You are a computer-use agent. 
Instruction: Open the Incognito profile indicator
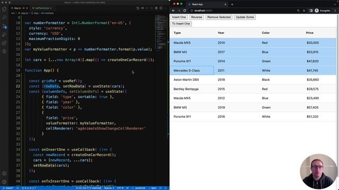pos(323,11)
